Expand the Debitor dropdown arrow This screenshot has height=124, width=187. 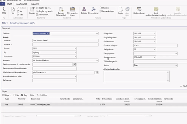pyautogui.click(x=97, y=34)
